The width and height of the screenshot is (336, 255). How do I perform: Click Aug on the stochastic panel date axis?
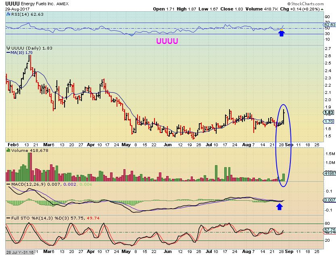246,252
